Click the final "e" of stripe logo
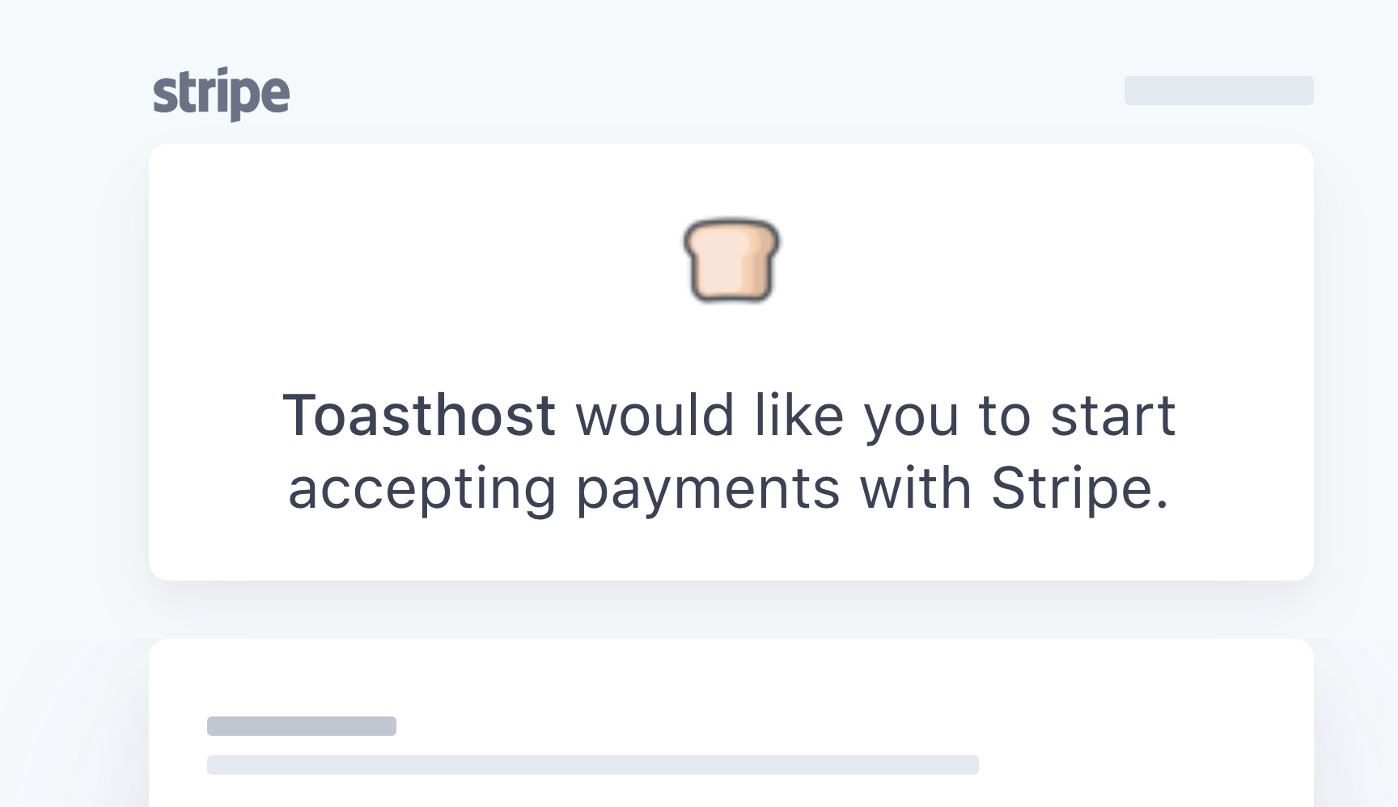Viewport: 1398px width, 807px height. [x=276, y=95]
